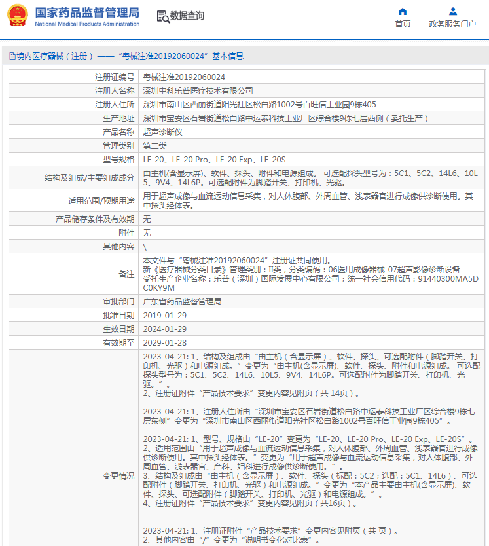Click the 型号规格 label
The height and width of the screenshot is (546, 489).
pos(118,160)
